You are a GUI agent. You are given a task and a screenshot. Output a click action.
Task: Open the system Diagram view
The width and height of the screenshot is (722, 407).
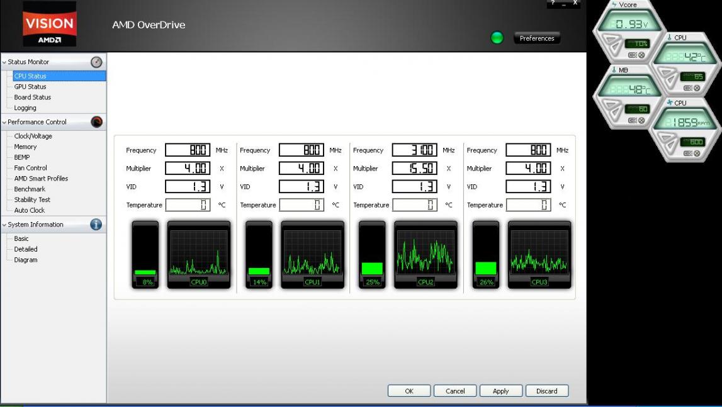click(26, 260)
